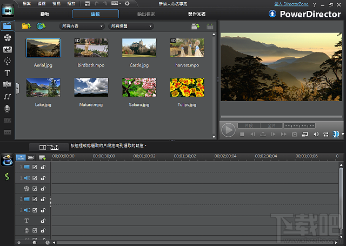
Task: Click the add tracks icon above timeline
Action: (x=42, y=157)
